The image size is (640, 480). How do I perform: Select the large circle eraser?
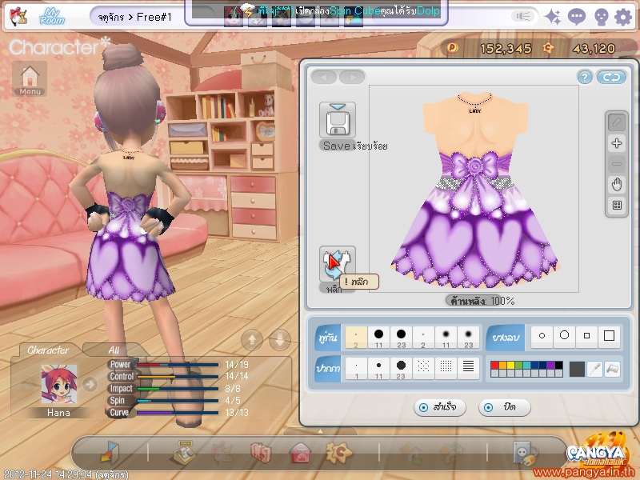(x=565, y=336)
